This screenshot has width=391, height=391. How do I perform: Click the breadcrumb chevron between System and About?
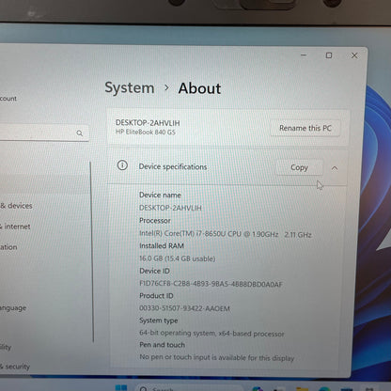tap(166, 87)
